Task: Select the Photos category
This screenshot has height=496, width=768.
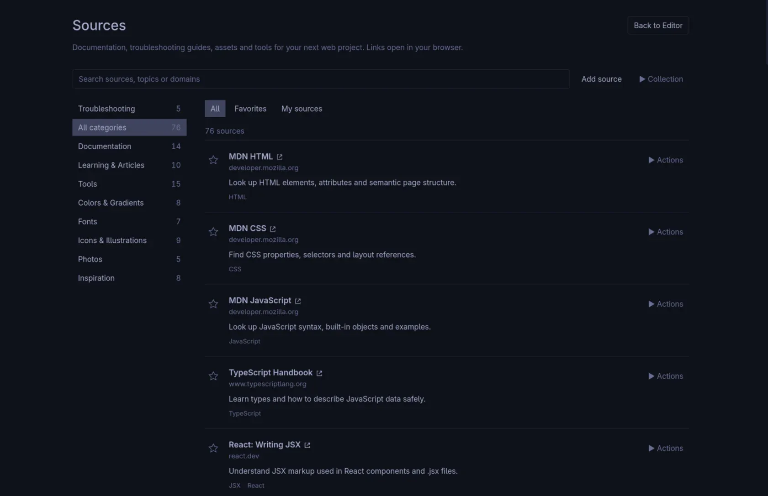Action: click(129, 259)
